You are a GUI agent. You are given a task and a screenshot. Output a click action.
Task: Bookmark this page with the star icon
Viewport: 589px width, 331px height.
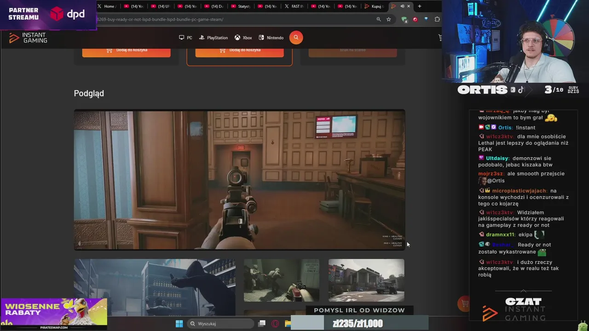click(389, 19)
